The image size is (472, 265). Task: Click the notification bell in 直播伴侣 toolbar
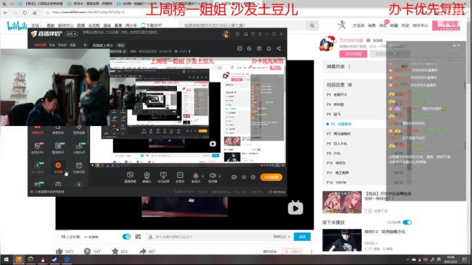coord(269,48)
